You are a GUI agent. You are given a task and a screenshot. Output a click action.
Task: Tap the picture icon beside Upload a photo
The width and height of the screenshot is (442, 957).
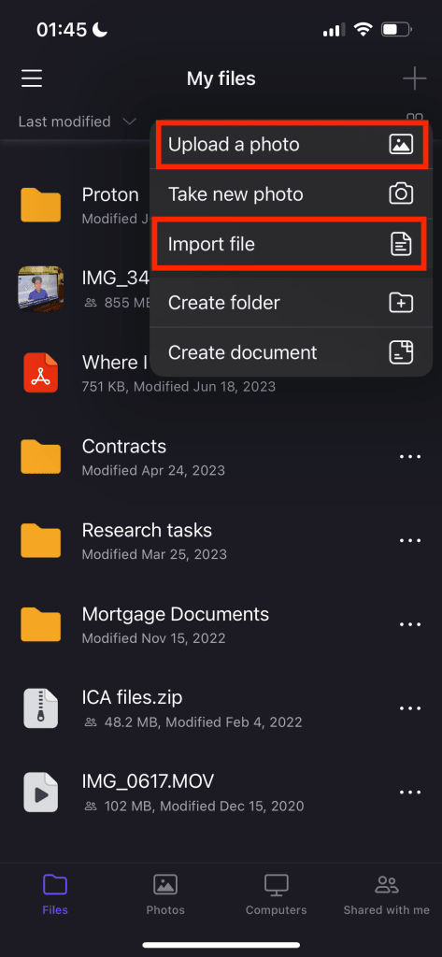pyautogui.click(x=401, y=145)
